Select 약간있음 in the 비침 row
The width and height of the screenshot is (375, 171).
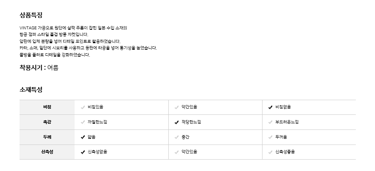pos(190,107)
